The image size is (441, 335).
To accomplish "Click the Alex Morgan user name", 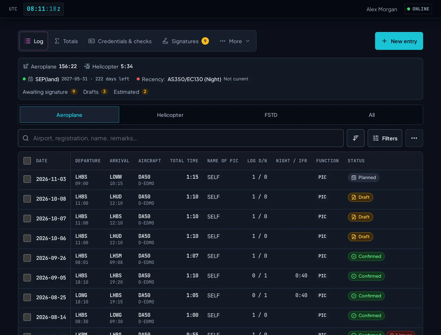I will [x=382, y=9].
